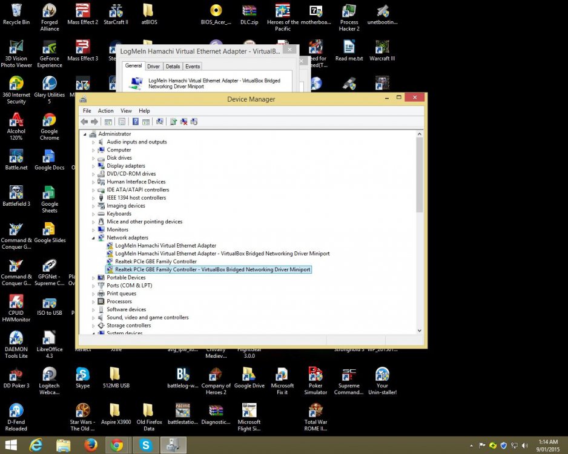Click the Update Driver Software toolbar icon
This screenshot has height=454, width=568.
[x=173, y=122]
